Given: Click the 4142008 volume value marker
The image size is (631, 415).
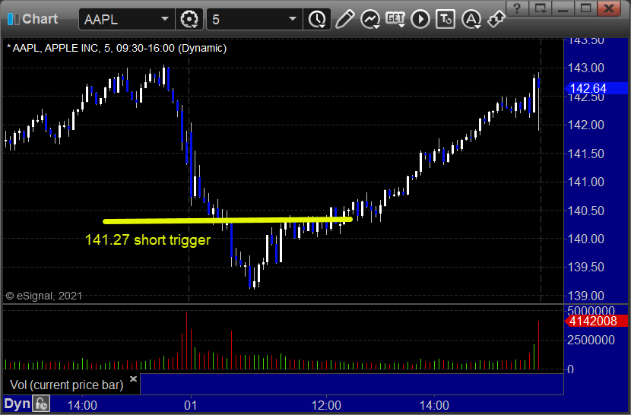Looking at the screenshot, I should [x=596, y=322].
